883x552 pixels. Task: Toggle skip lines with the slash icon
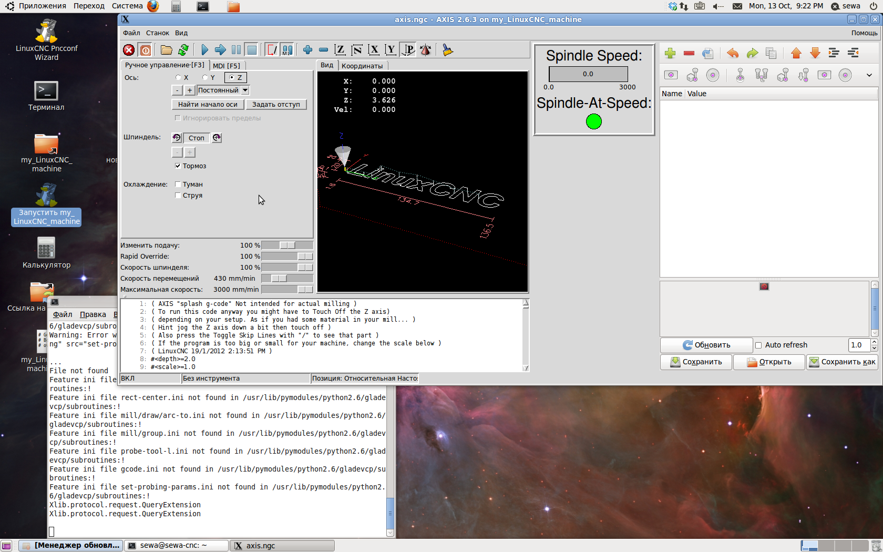[272, 50]
